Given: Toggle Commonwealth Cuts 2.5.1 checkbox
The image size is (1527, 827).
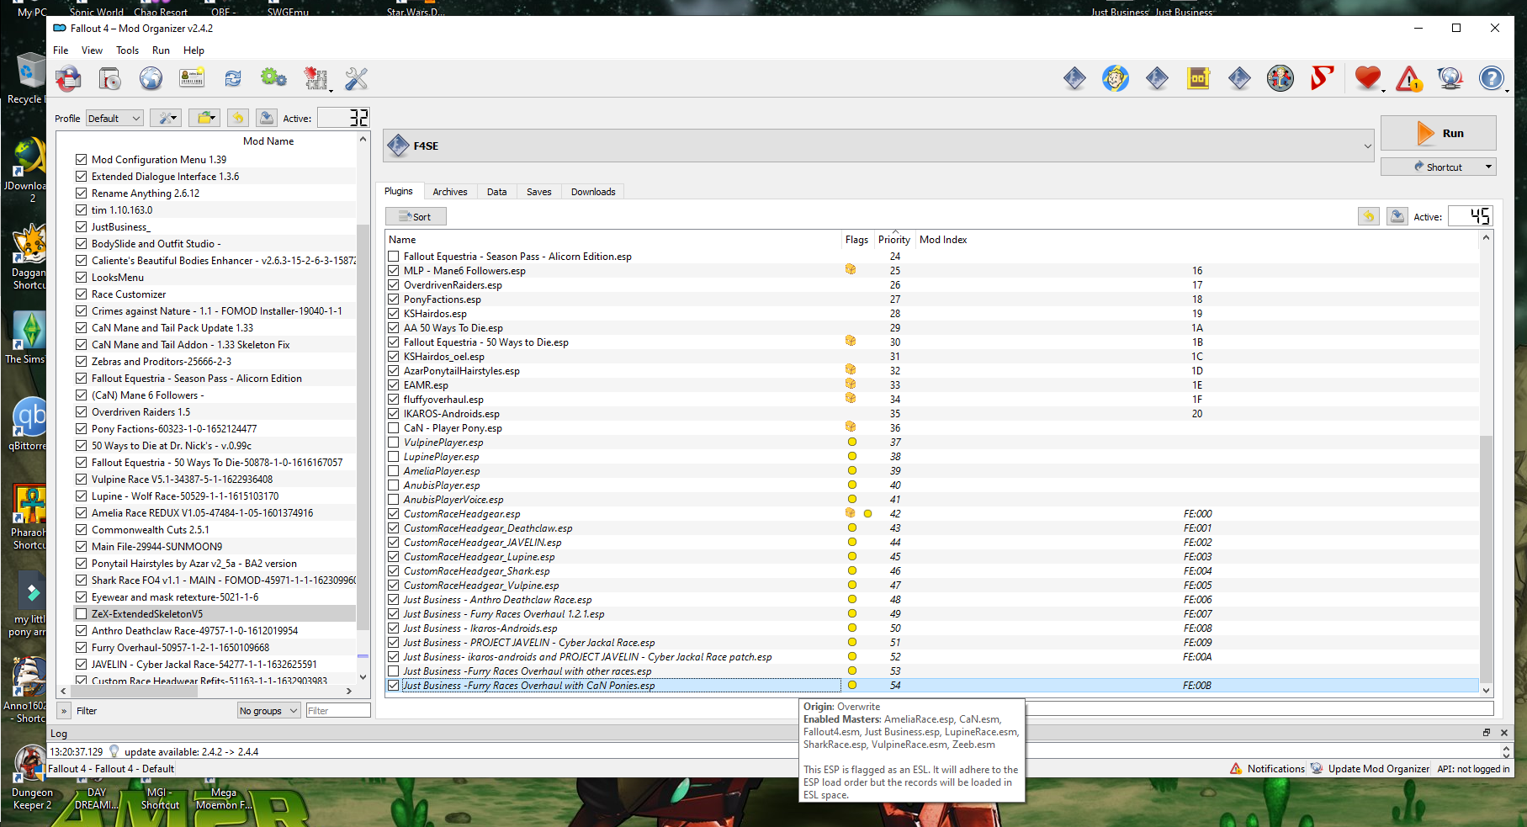Looking at the screenshot, I should tap(82, 529).
